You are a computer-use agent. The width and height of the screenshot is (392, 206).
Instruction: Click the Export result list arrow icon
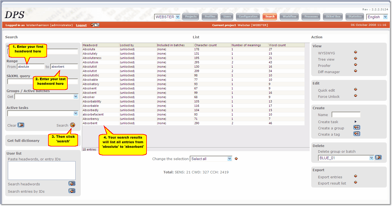356,182
